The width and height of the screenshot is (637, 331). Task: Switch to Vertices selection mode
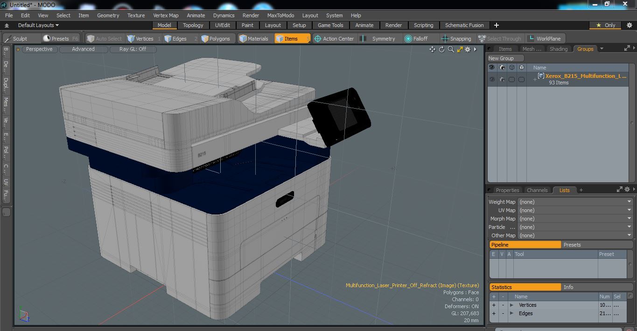(x=144, y=39)
